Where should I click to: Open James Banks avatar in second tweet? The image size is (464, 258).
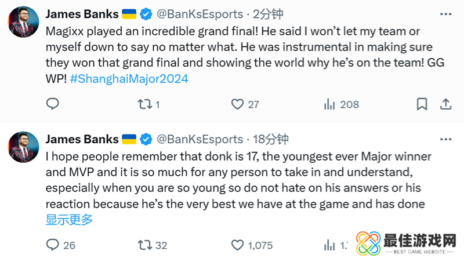pyautogui.click(x=24, y=147)
